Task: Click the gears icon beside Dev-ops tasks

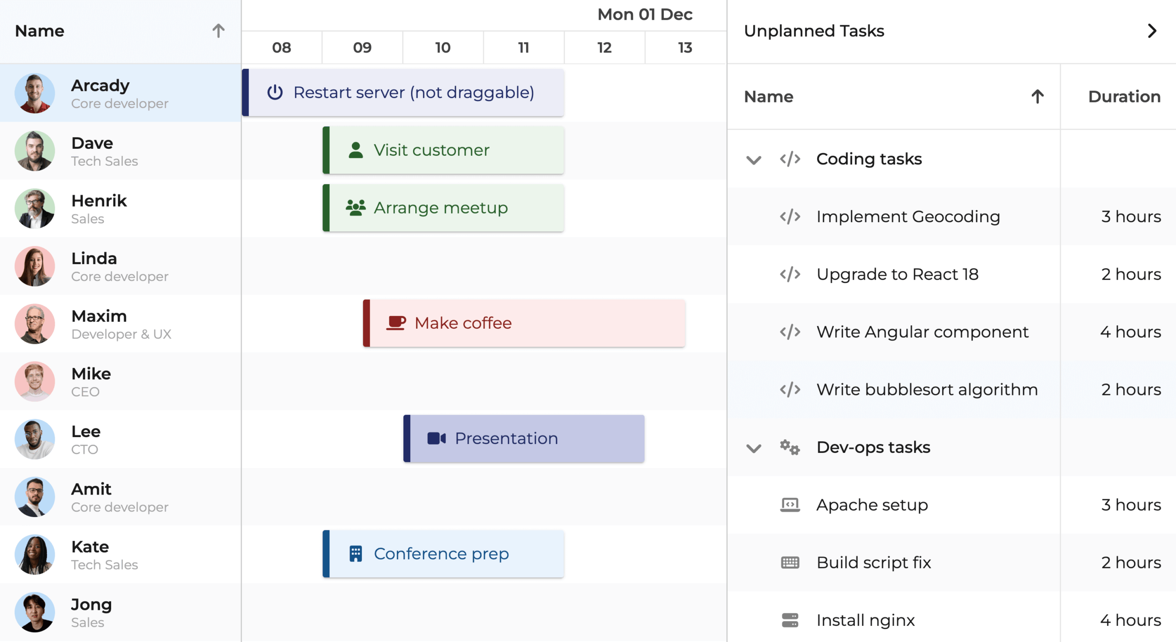Action: [x=790, y=447]
